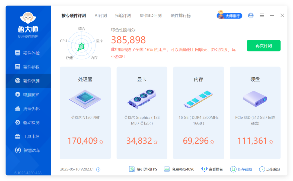The height and width of the screenshot is (181, 293).
Task: Open the hamburger main menu
Action: 262,15
